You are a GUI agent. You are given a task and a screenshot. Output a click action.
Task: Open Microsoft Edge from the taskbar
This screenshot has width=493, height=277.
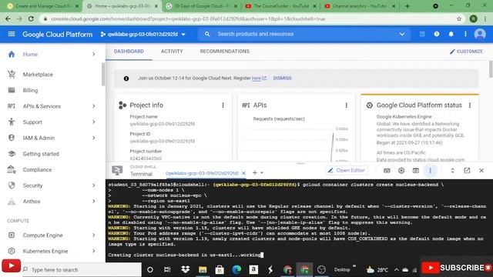236,269
